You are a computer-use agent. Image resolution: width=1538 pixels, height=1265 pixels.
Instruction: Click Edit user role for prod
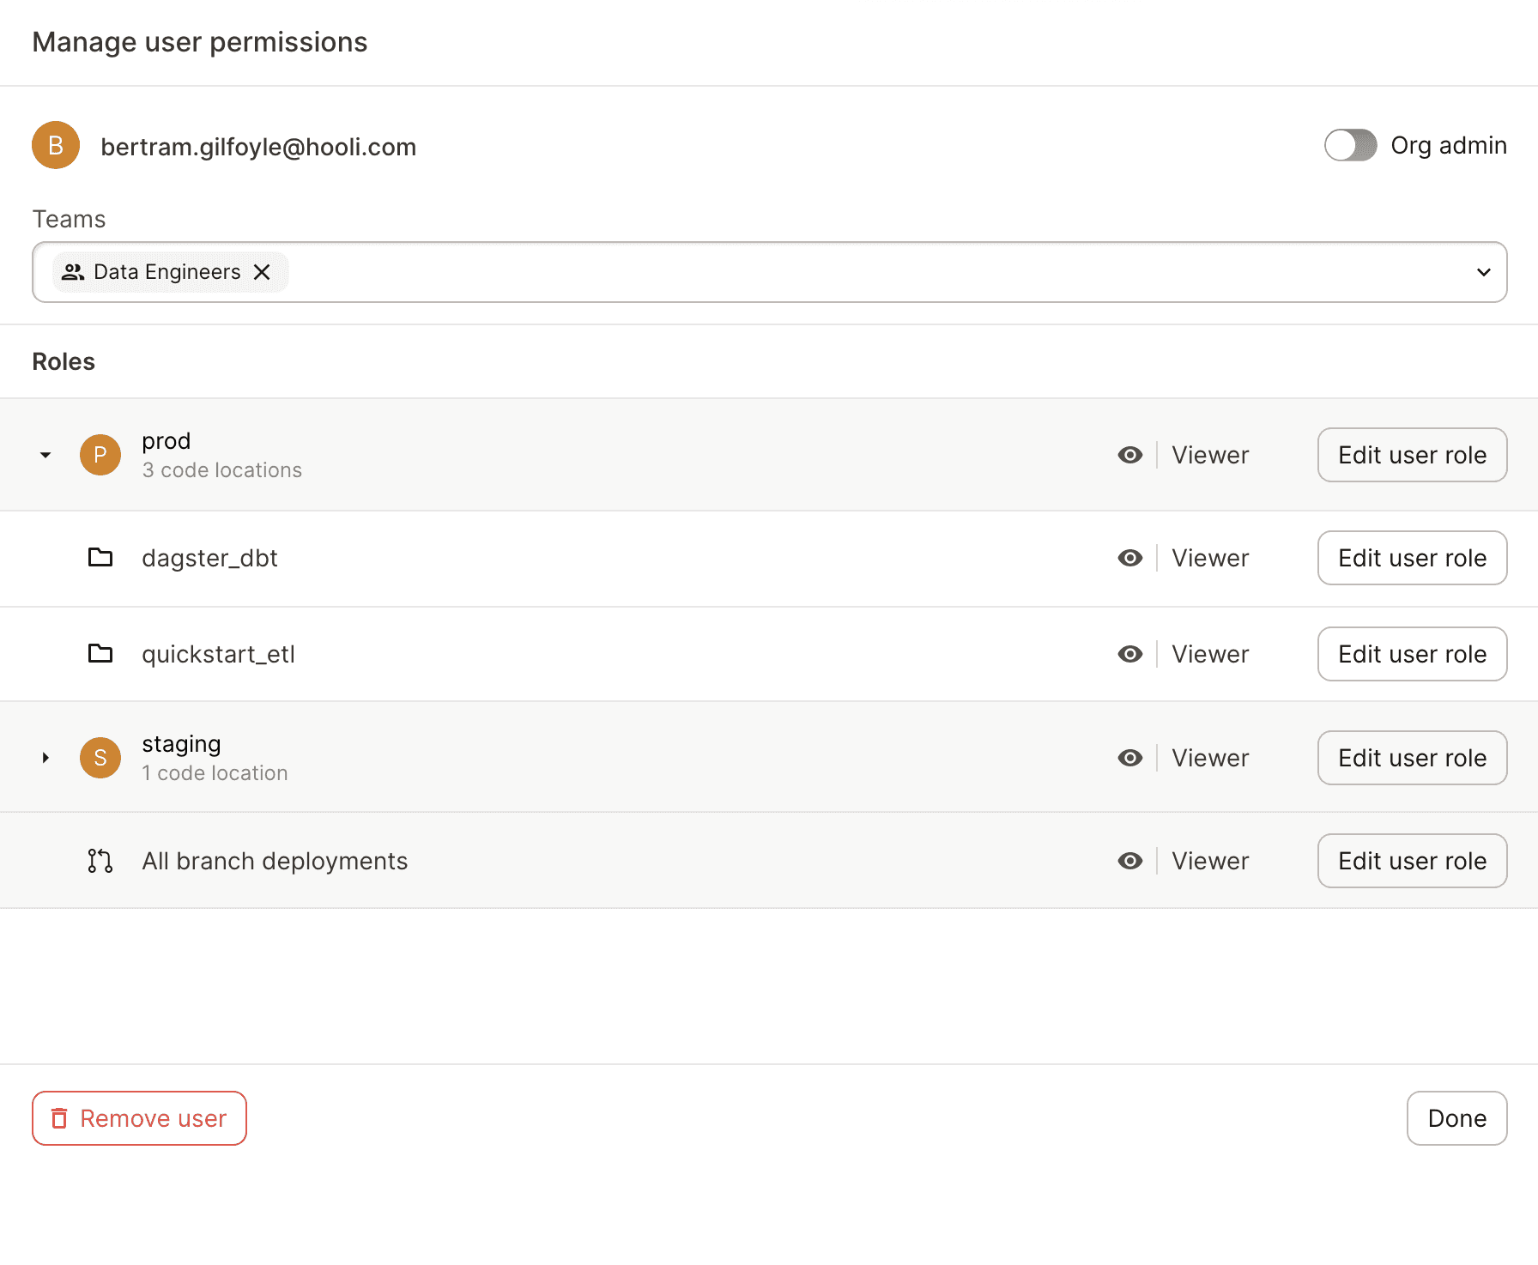1412,455
